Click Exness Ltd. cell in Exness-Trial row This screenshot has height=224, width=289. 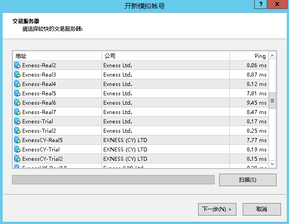(166, 122)
